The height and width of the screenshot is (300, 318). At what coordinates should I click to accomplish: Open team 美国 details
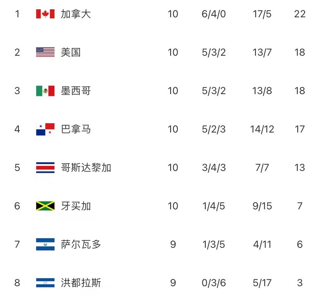coord(71,52)
